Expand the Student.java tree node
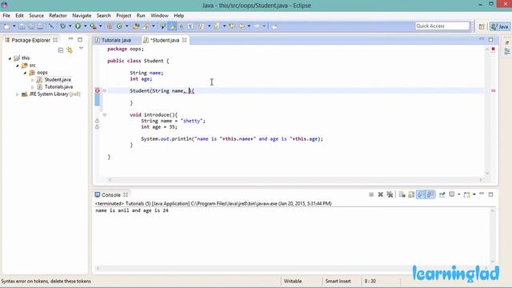Screen dimensions: 512x288 tap(32, 80)
